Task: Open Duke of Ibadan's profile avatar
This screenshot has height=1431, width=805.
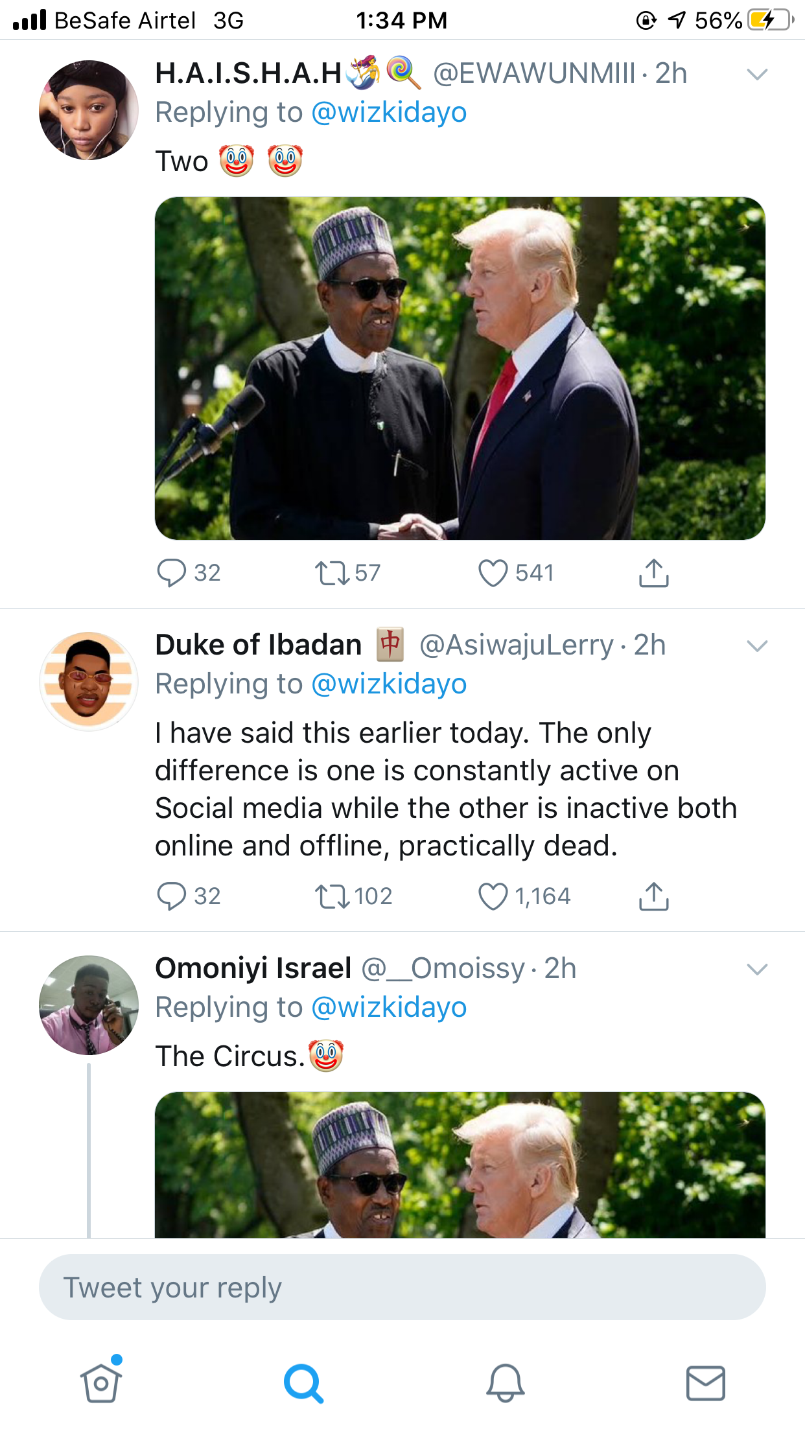Action: pos(89,681)
